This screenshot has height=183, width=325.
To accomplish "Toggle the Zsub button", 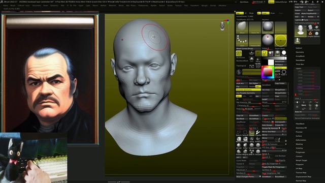I will pos(273,13).
